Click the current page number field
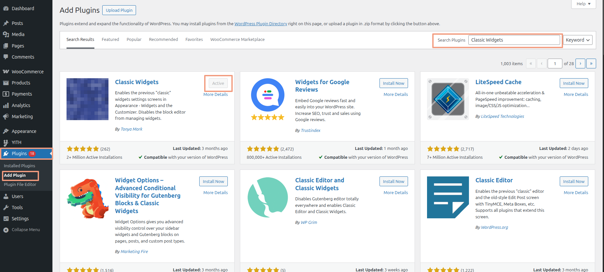The image size is (604, 272). pyautogui.click(x=555, y=63)
